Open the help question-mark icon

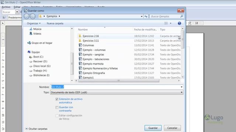(x=179, y=23)
